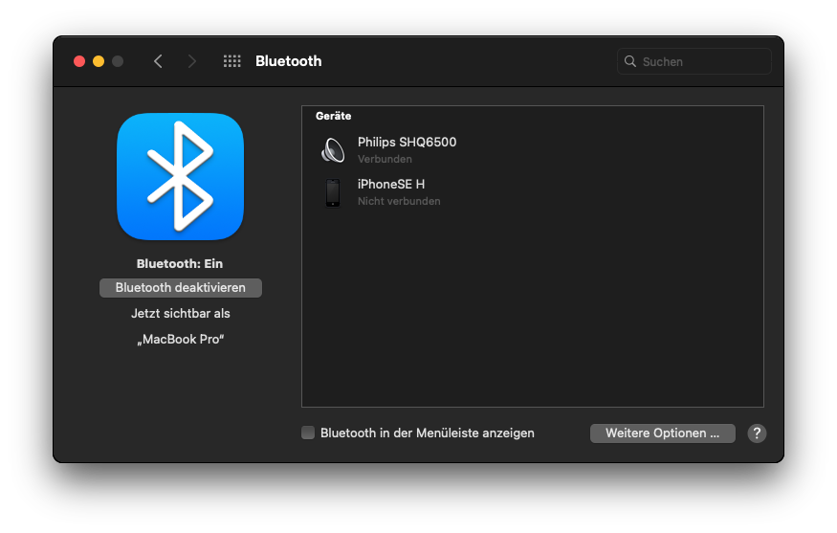Click the Geräte list header
The width and height of the screenshot is (837, 533).
click(x=333, y=116)
